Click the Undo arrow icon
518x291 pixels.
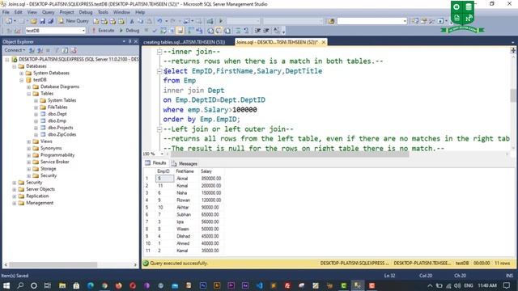point(159,21)
